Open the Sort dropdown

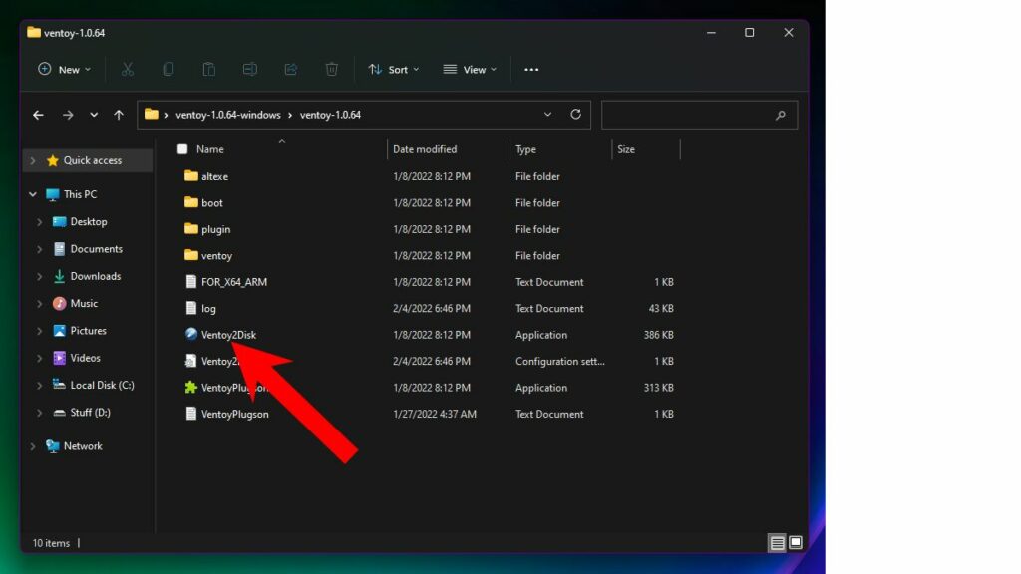(x=393, y=69)
